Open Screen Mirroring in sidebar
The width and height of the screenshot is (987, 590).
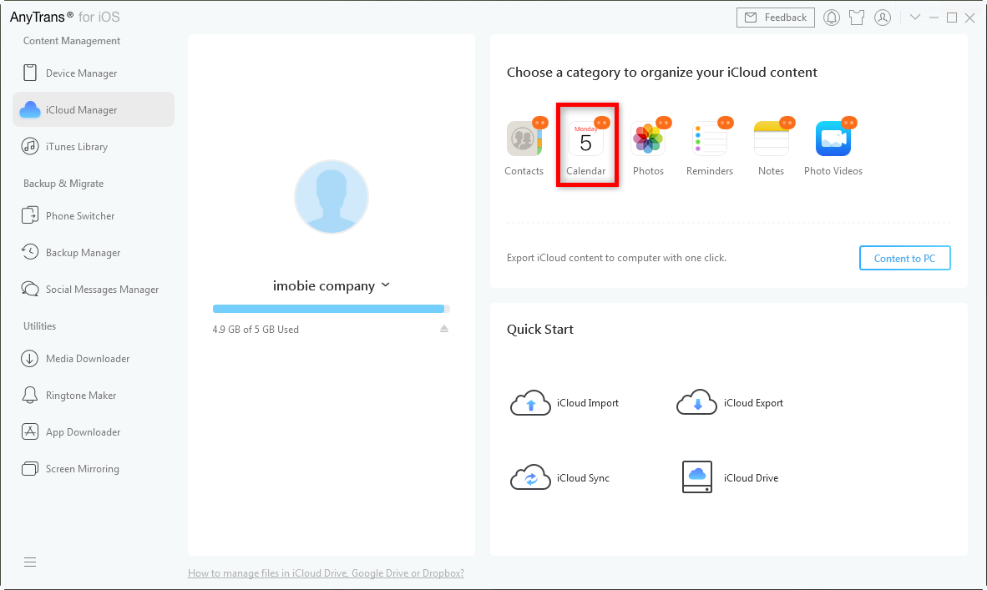pos(94,469)
